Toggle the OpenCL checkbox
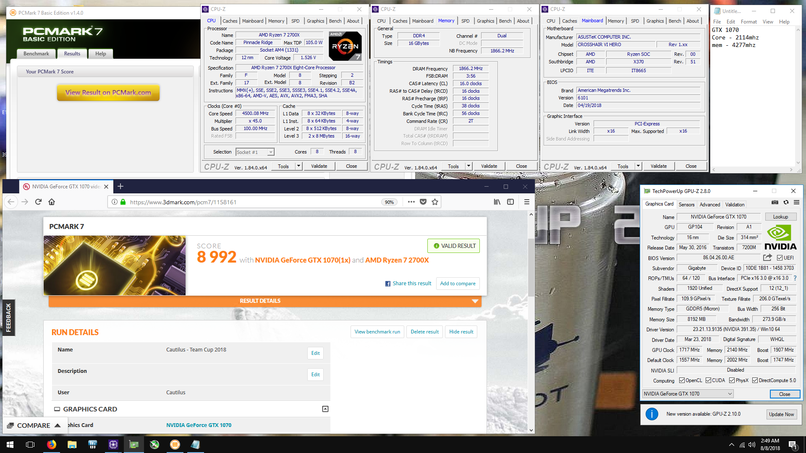Image resolution: width=806 pixels, height=453 pixels. pos(682,380)
